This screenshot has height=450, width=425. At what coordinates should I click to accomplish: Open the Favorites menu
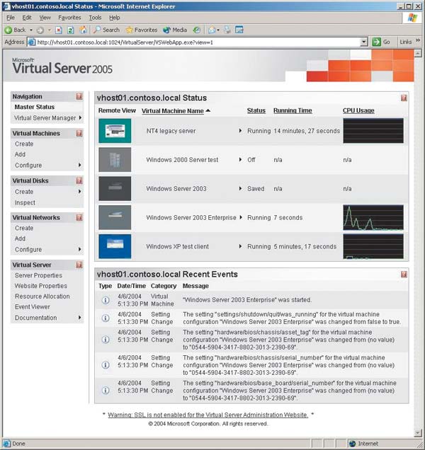coord(69,18)
